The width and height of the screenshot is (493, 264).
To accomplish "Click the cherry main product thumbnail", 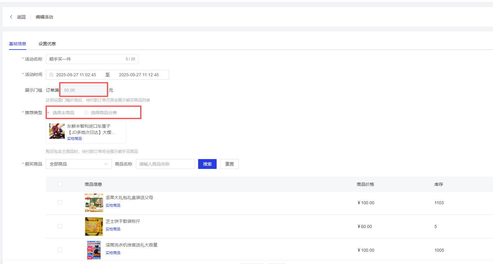I will pyautogui.click(x=57, y=131).
